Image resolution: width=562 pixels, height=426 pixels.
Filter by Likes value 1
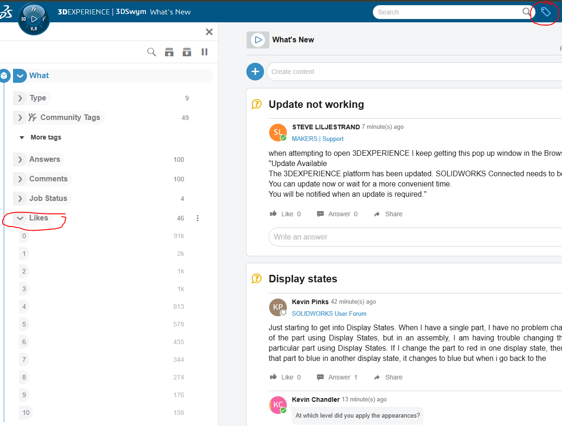[x=24, y=253]
